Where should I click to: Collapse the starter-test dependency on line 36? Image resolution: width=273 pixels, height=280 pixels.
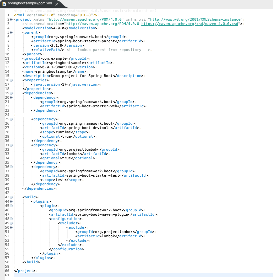12,167
